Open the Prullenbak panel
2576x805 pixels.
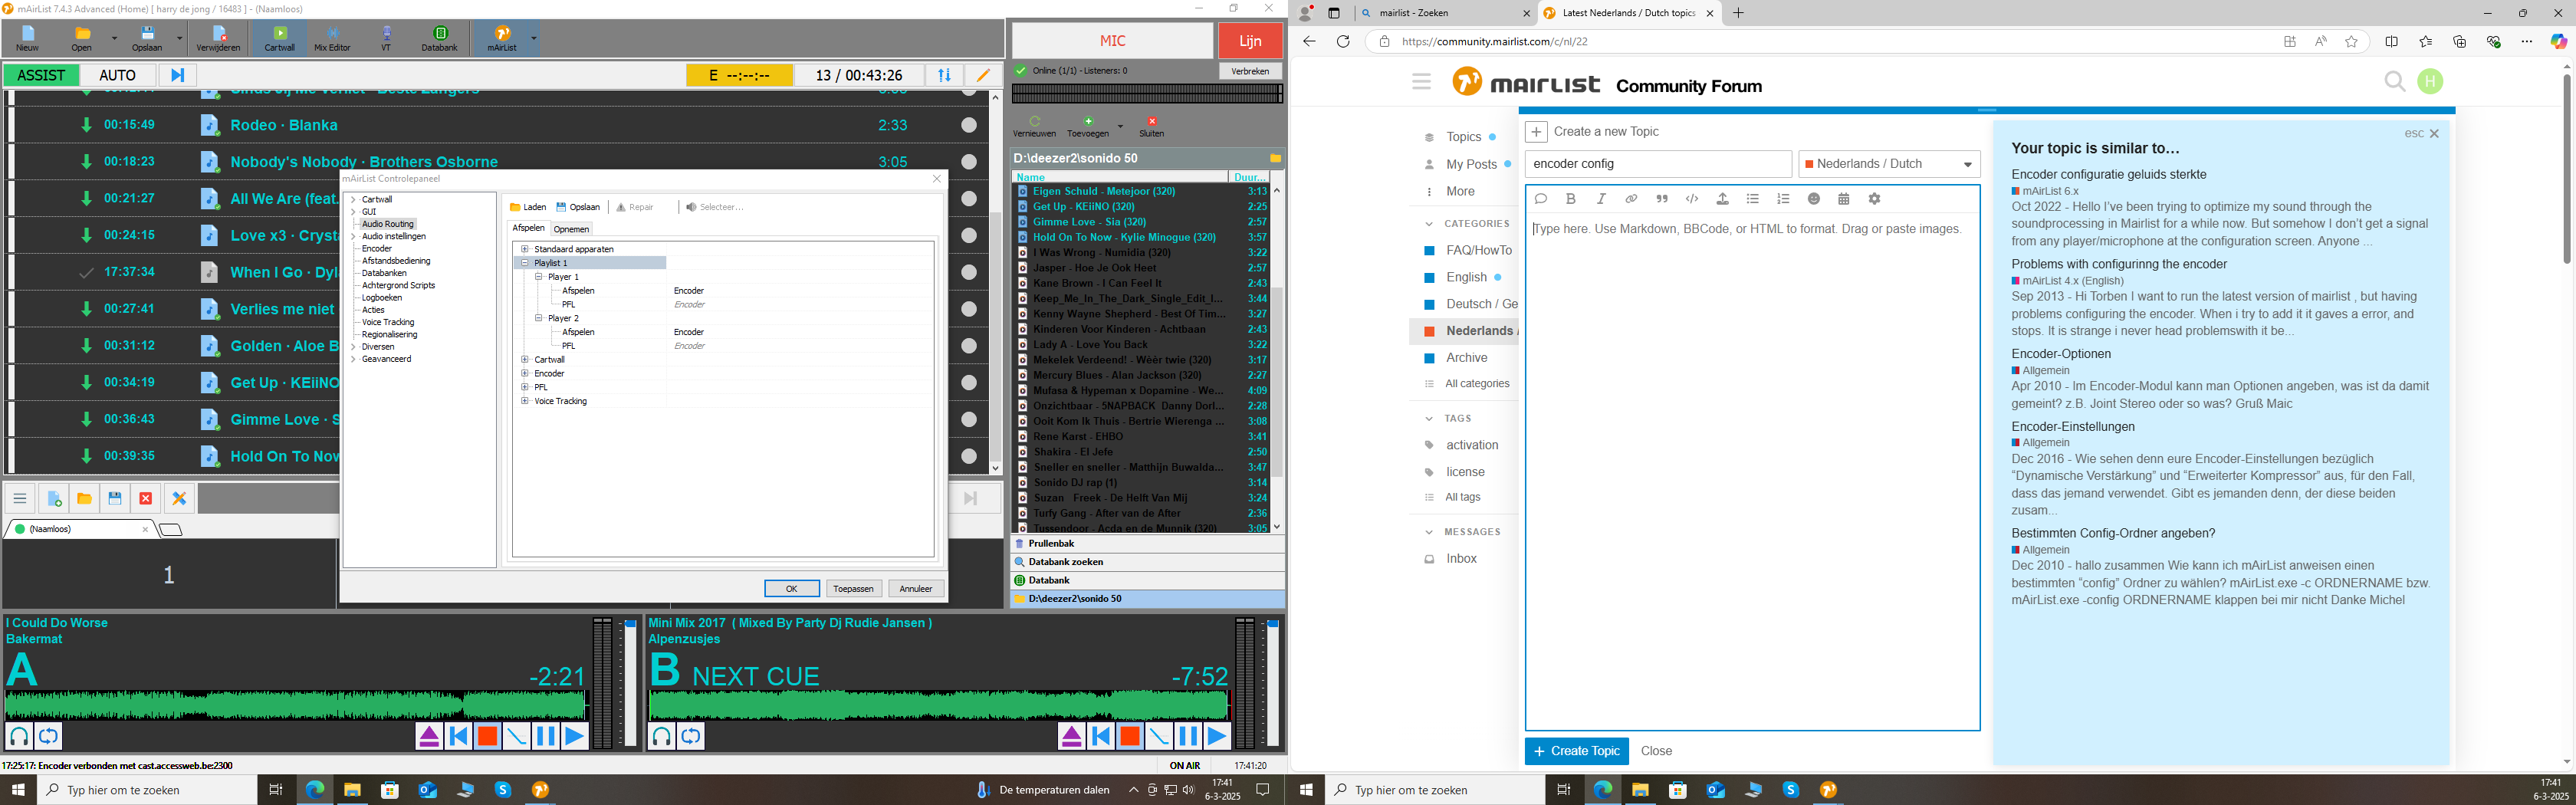tap(1147, 544)
